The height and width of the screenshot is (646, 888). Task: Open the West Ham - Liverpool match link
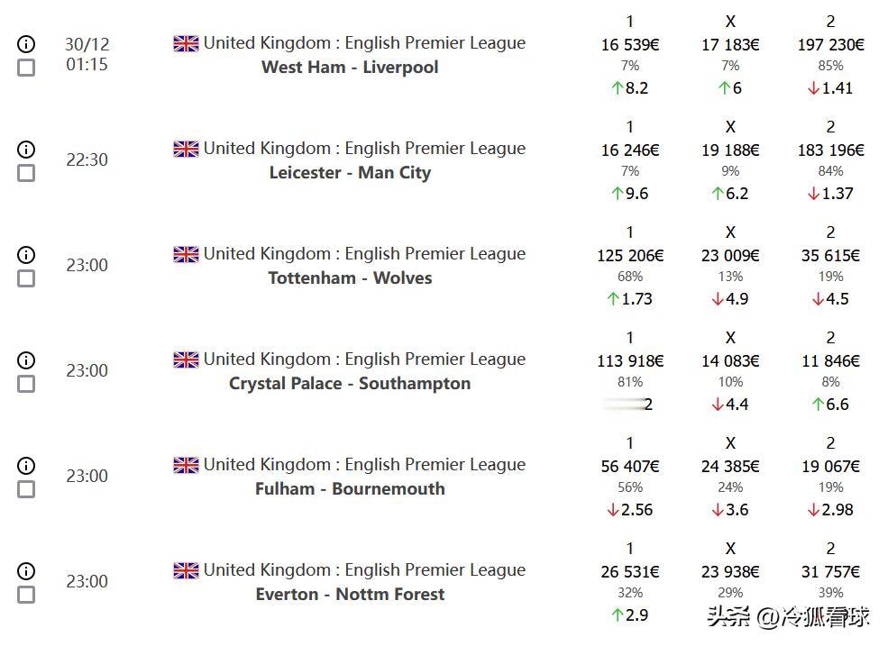click(350, 67)
